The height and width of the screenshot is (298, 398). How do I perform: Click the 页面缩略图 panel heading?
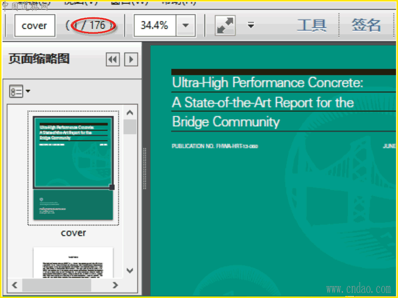(x=39, y=59)
